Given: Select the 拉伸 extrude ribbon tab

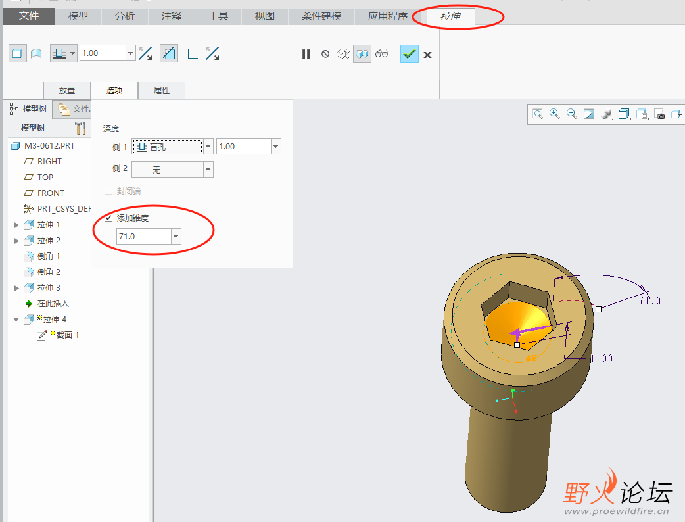Looking at the screenshot, I should [x=450, y=16].
